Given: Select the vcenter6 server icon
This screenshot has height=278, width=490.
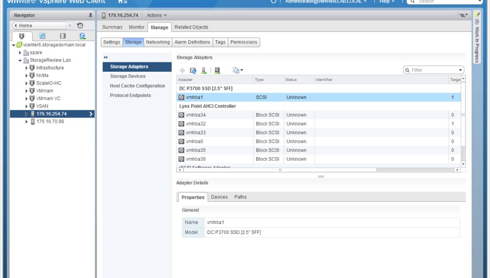Looking at the screenshot, I should point(19,45).
